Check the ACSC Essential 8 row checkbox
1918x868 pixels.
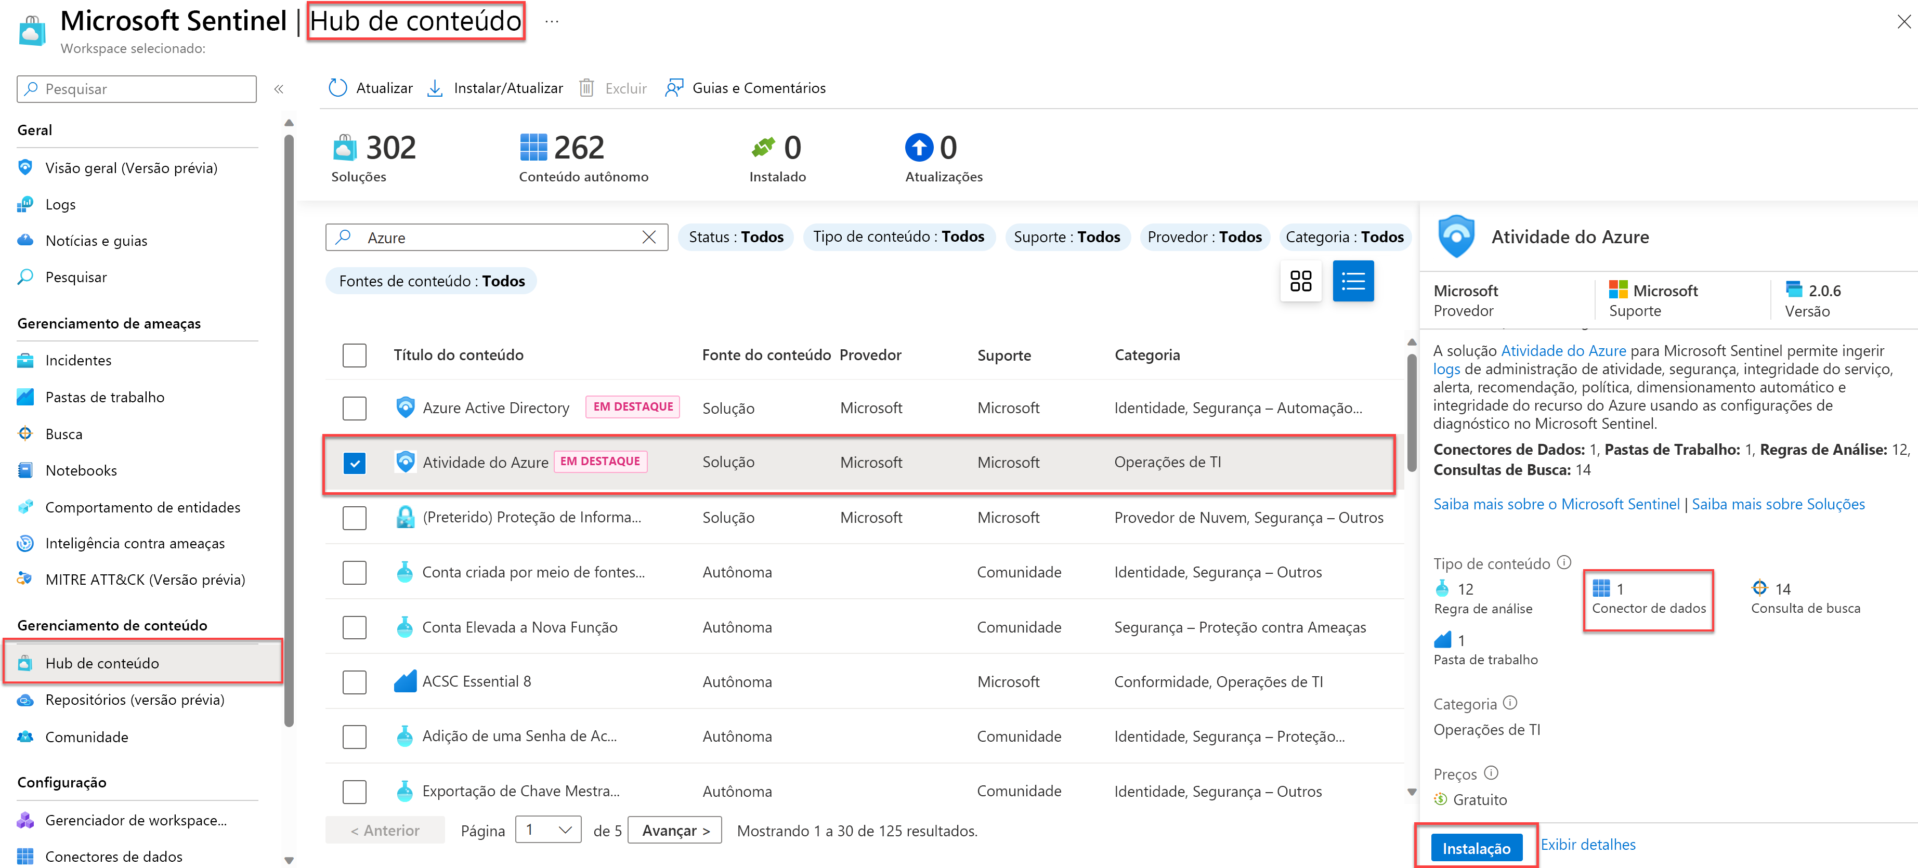pyautogui.click(x=355, y=682)
